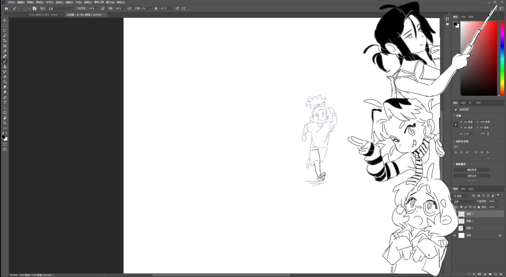
Task: Toggle pixel layer filter in Layers
Action: pyautogui.click(x=474, y=196)
